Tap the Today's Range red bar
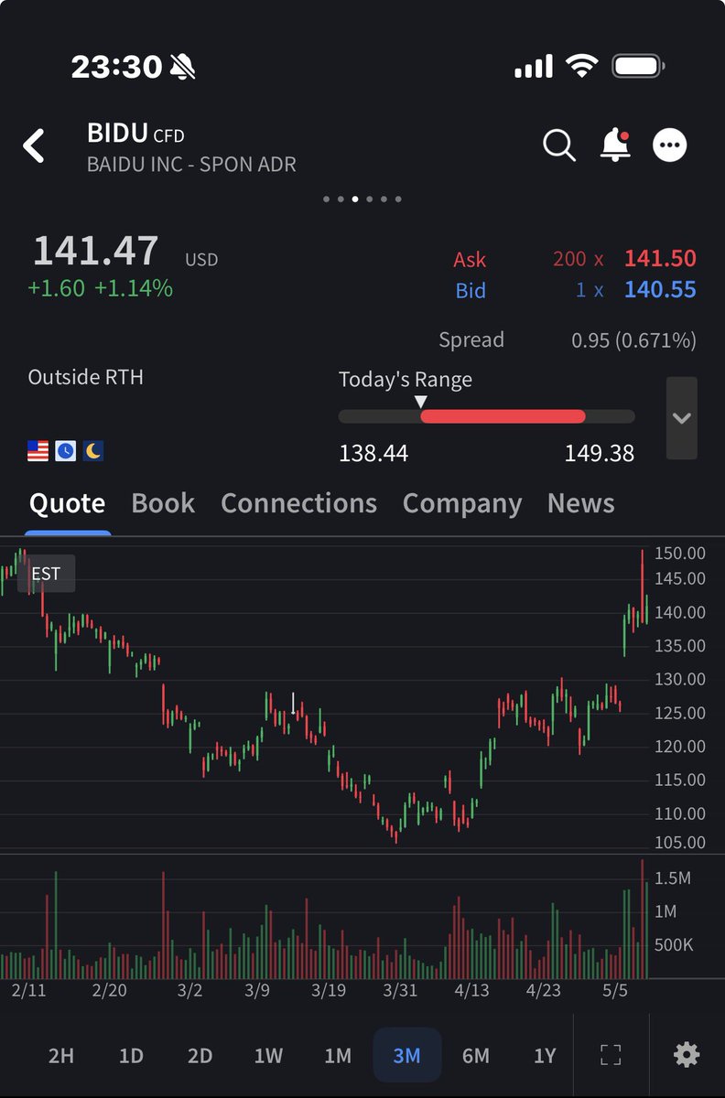Screen dimensions: 725x1098 pos(503,416)
